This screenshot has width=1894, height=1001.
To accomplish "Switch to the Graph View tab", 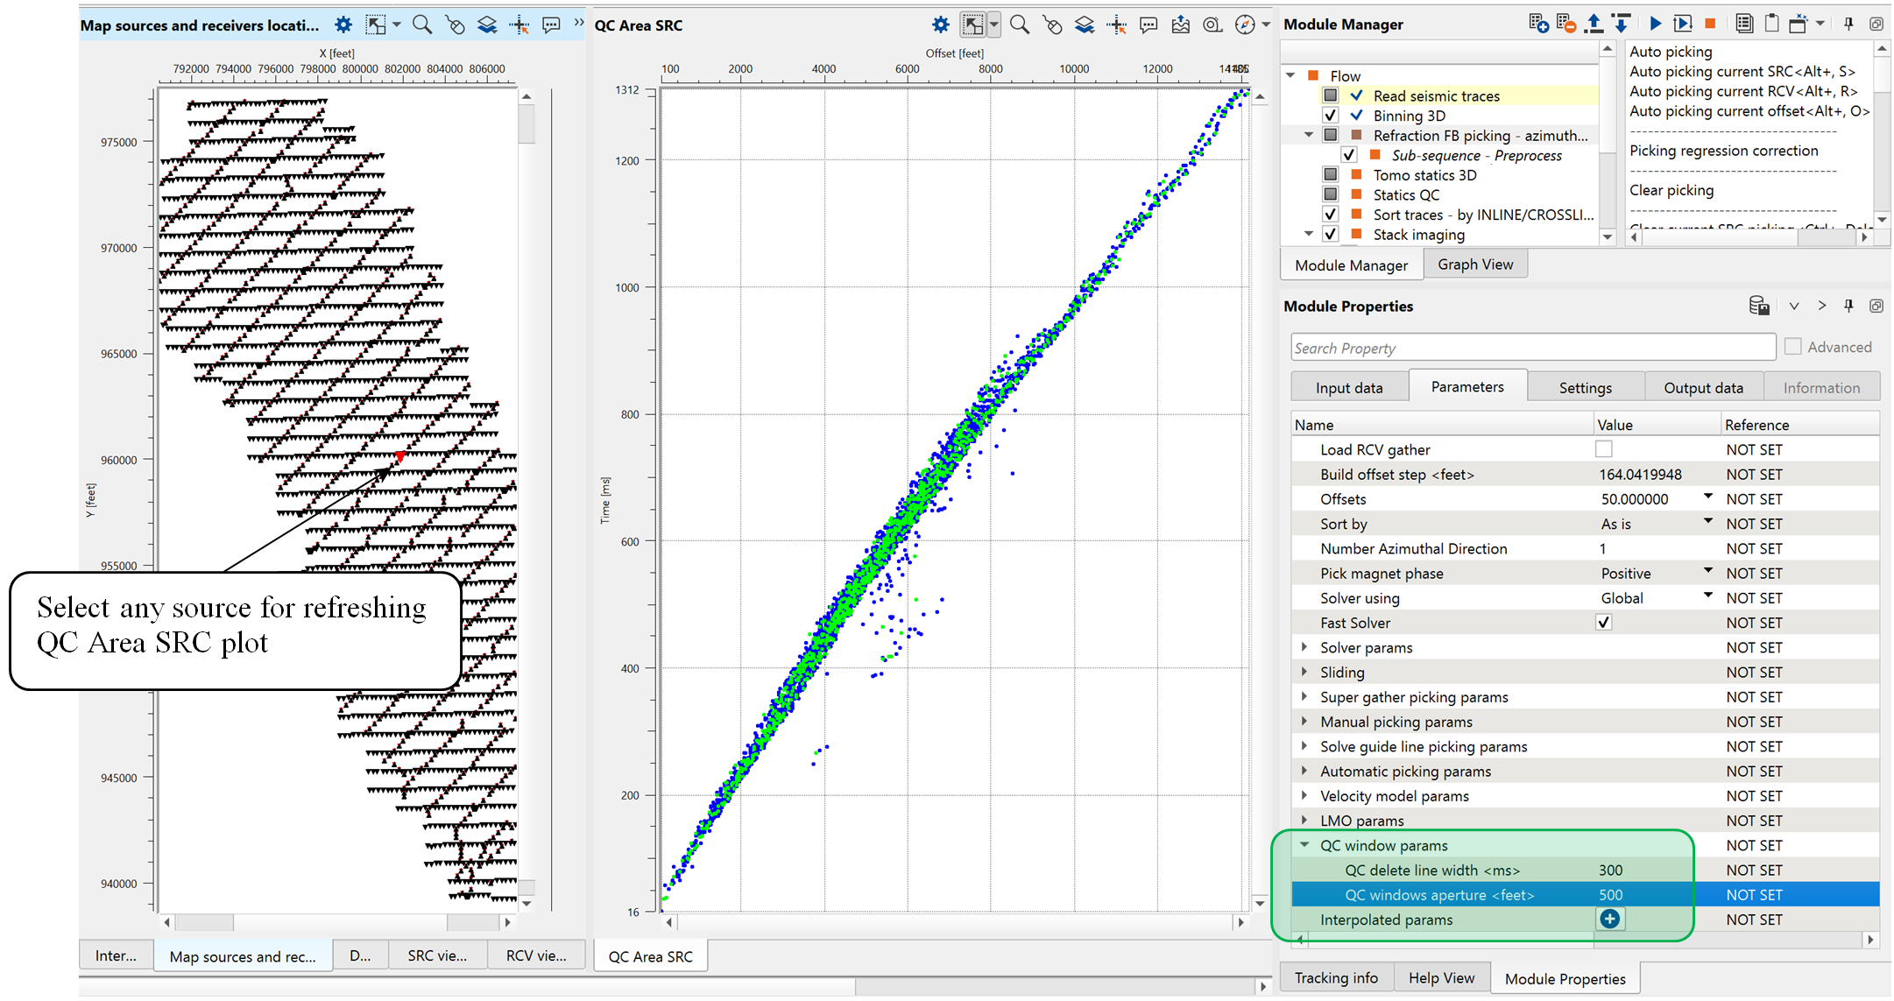I will coord(1474,264).
